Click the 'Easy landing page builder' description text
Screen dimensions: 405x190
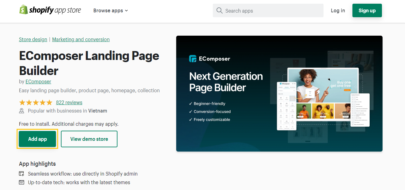pyautogui.click(x=89, y=90)
